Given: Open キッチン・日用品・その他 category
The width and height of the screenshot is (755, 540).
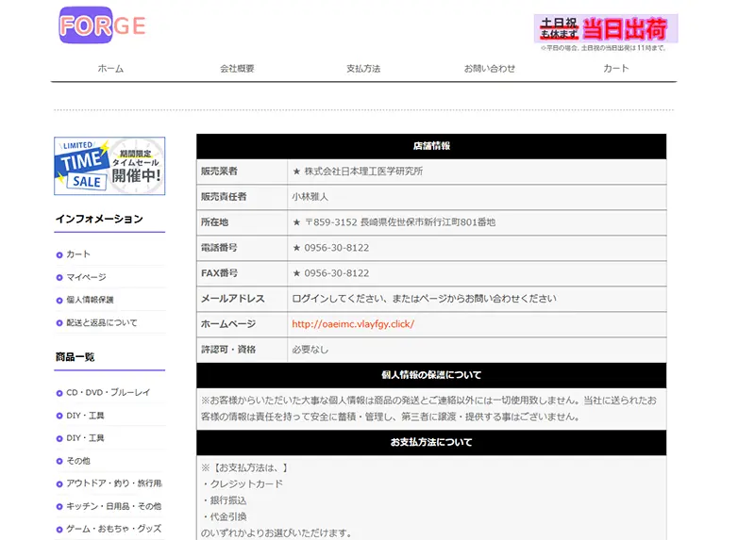Looking at the screenshot, I should coord(113,506).
